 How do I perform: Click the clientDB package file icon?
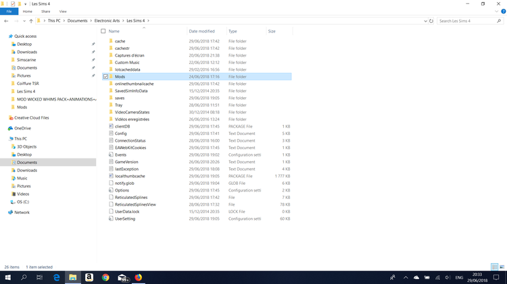112,126
